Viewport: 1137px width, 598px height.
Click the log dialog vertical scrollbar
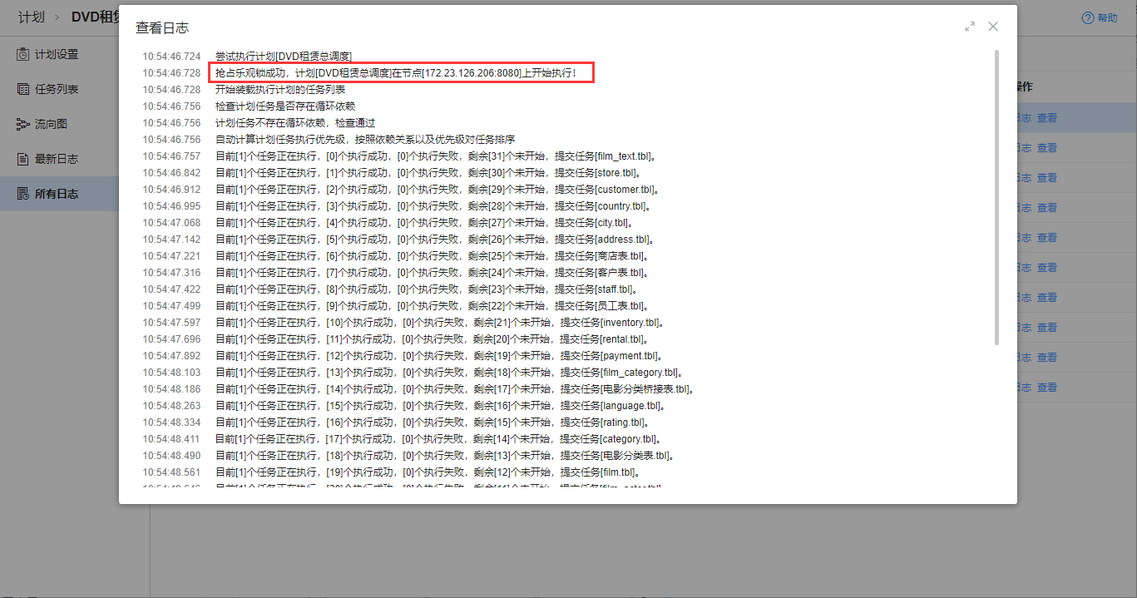996,197
